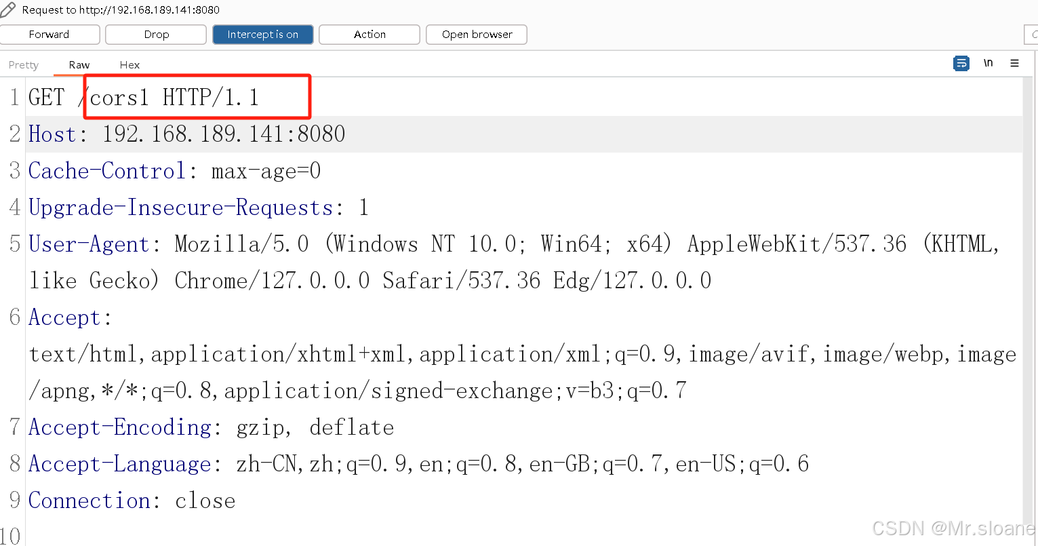Drop the intercepted request
Viewport: 1038px width, 546px height.
156,35
